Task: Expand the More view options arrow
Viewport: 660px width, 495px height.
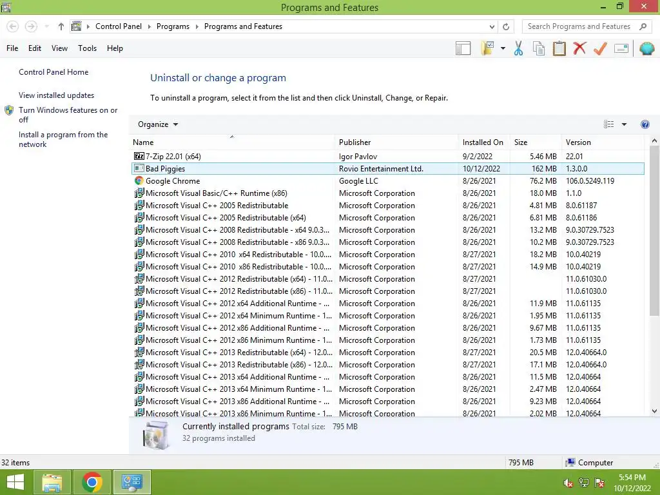Action: point(624,124)
